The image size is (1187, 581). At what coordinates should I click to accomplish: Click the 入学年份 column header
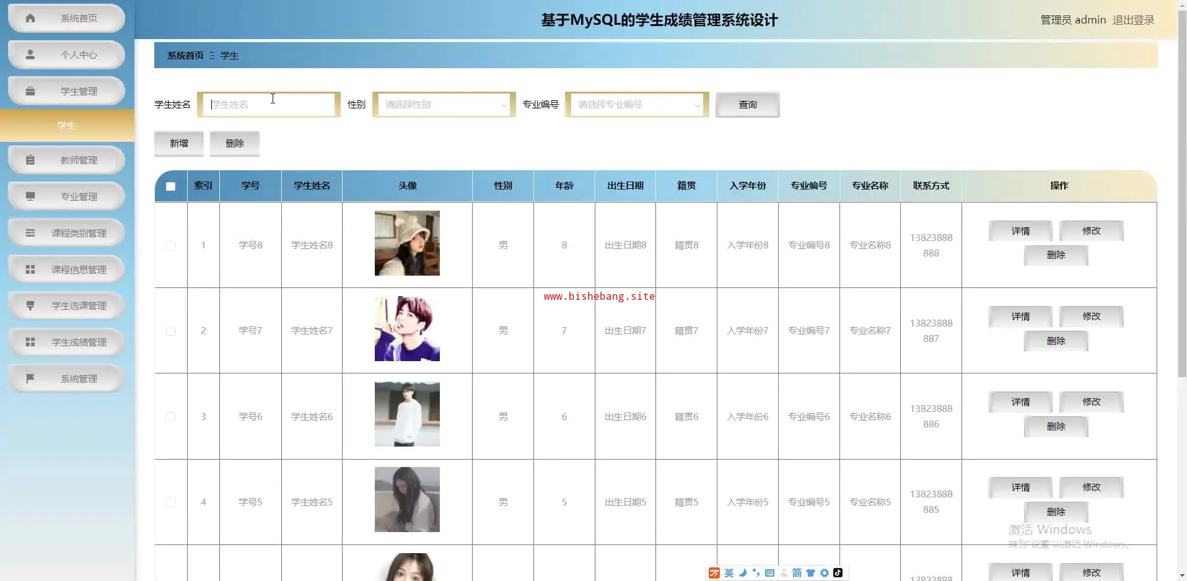pos(748,186)
